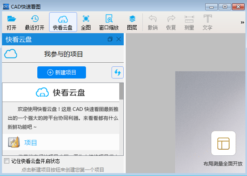Click hint text 点击新建项目按钮来创建您第一个项目

point(63,170)
